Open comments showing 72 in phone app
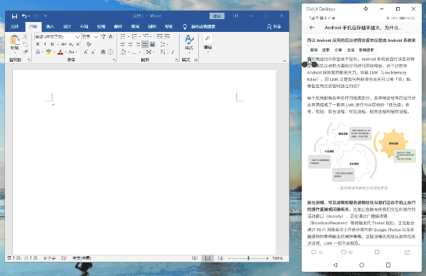The image size is (426, 276). click(317, 252)
